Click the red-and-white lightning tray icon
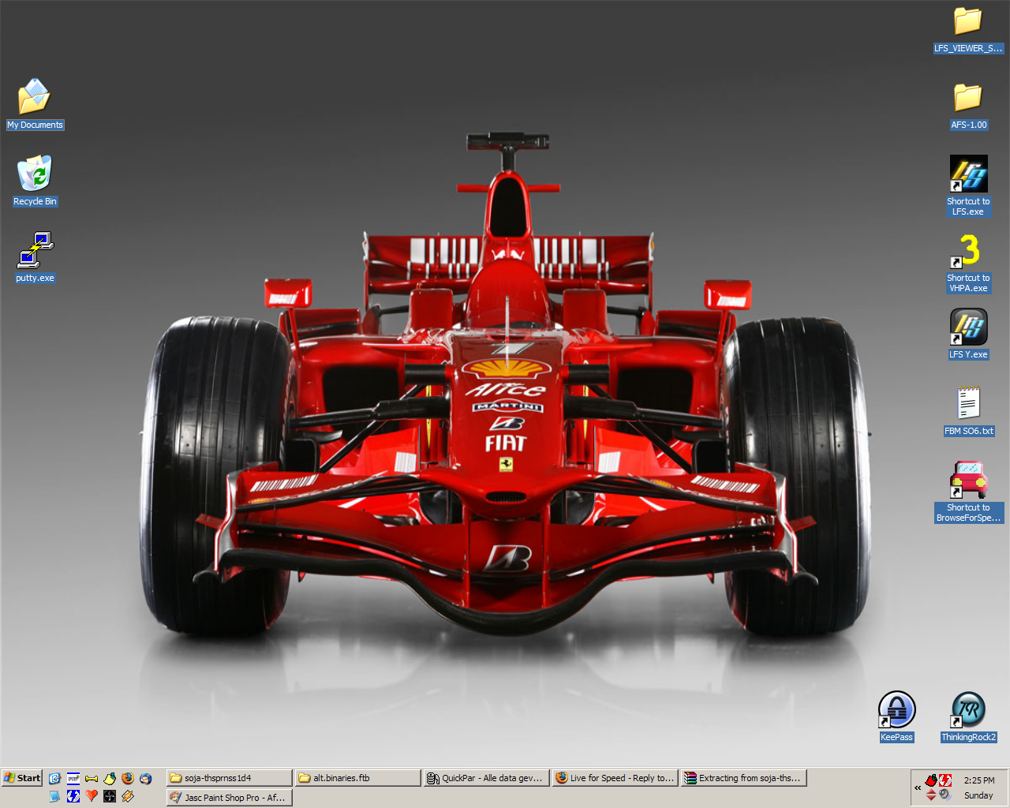1010x808 pixels. point(945,780)
